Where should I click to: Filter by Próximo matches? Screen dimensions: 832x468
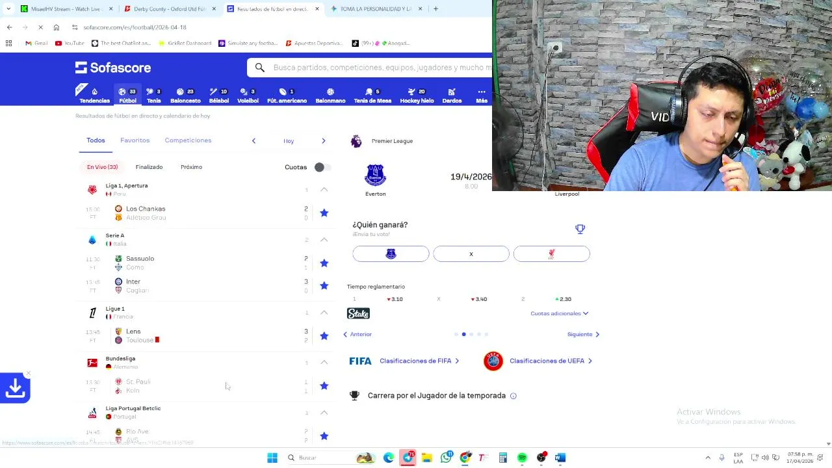pyautogui.click(x=191, y=167)
